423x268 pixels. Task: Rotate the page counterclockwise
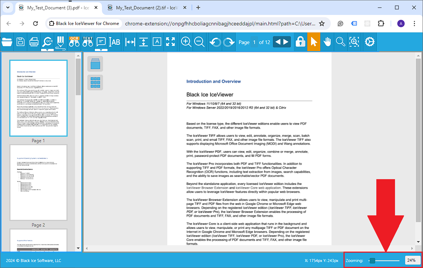pyautogui.click(x=215, y=42)
